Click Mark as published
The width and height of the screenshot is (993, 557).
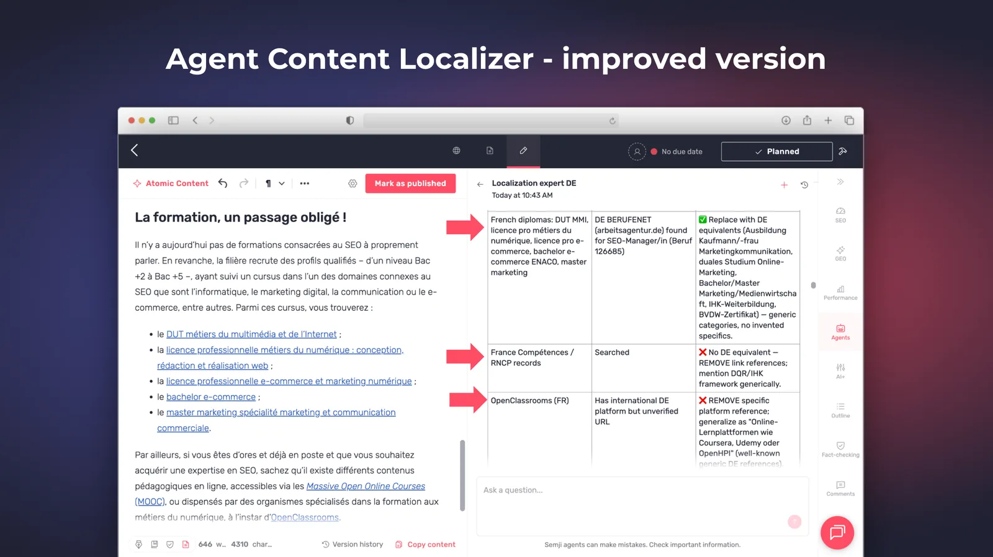(x=410, y=184)
